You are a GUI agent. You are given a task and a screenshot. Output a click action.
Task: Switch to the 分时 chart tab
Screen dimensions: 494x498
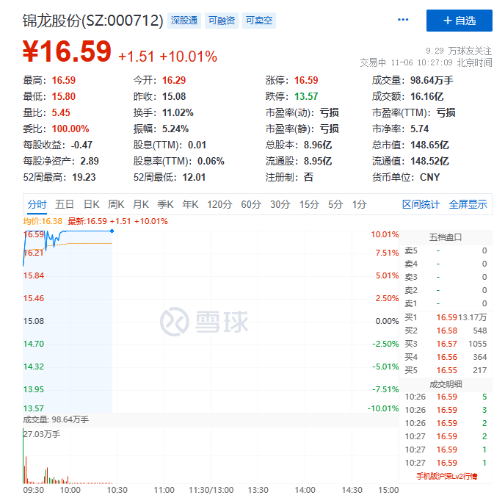pos(37,204)
